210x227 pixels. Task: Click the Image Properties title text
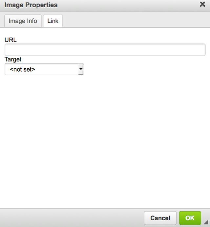pos(31,5)
